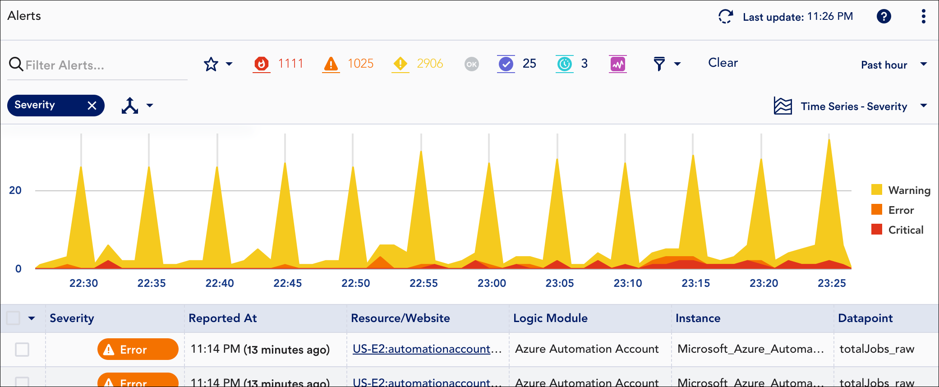The height and width of the screenshot is (387, 939).
Task: Toggle the anomaly detection filter icon
Action: click(617, 64)
